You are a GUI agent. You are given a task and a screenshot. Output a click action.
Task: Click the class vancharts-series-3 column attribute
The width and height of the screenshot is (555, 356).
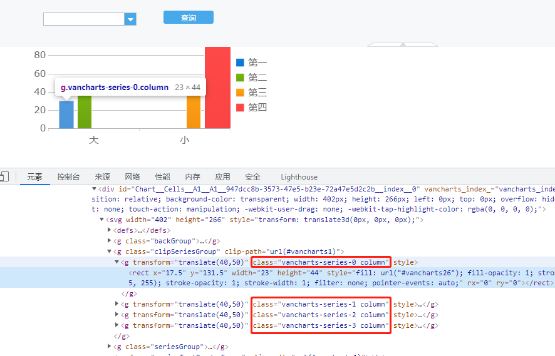tap(321, 325)
